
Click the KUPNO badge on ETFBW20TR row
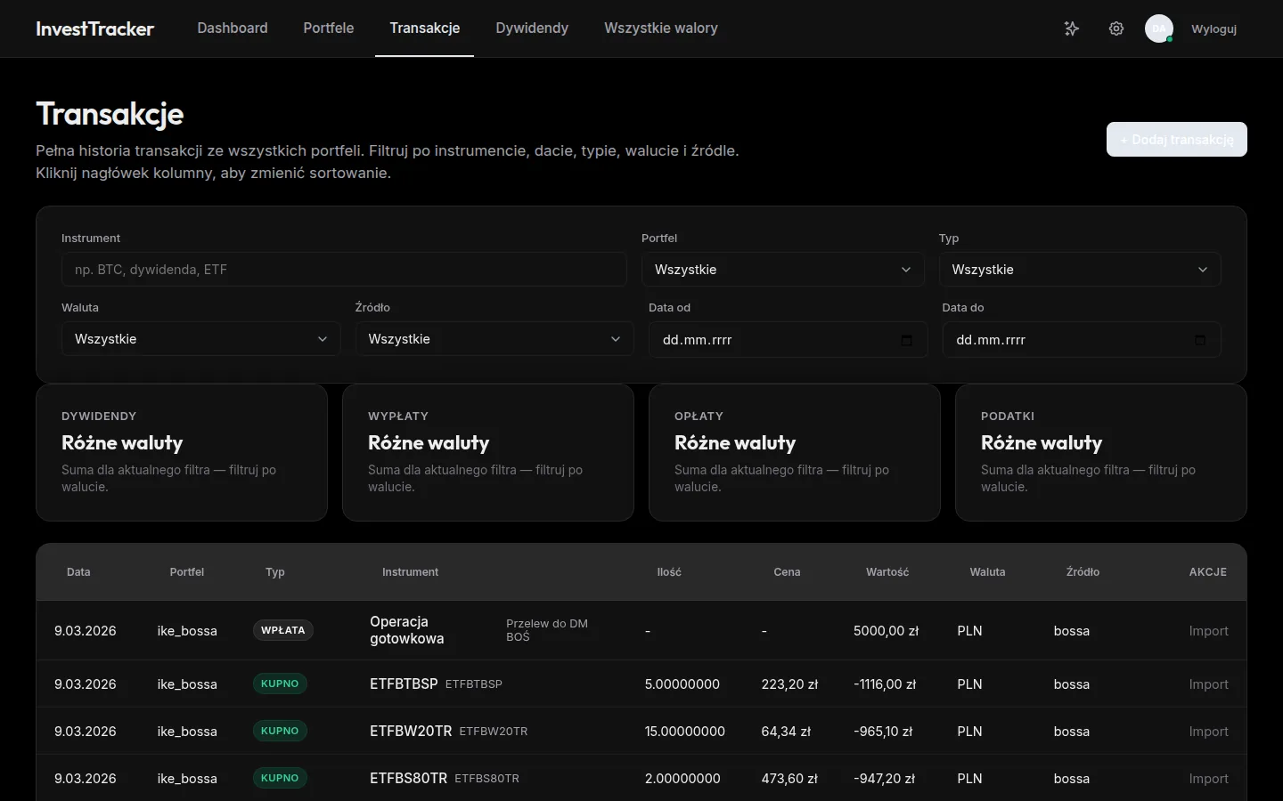point(280,730)
